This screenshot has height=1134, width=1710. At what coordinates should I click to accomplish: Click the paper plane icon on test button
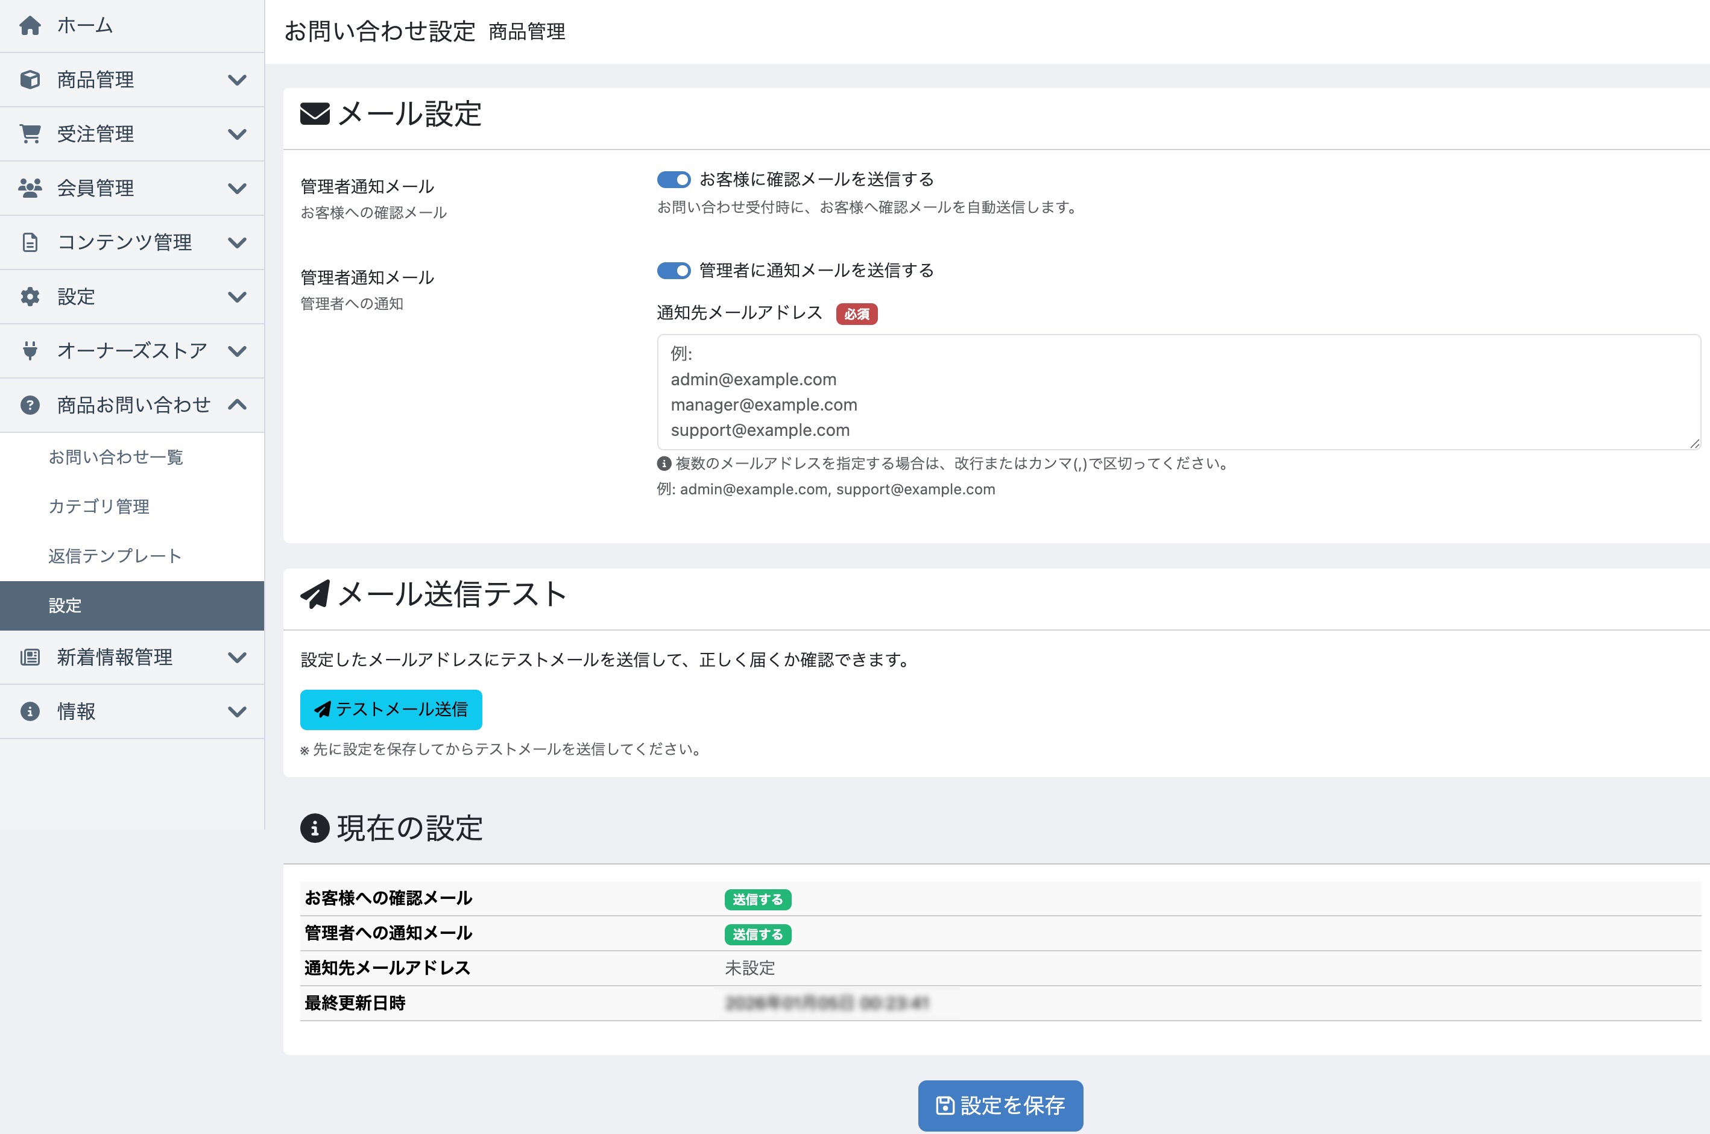pos(323,710)
